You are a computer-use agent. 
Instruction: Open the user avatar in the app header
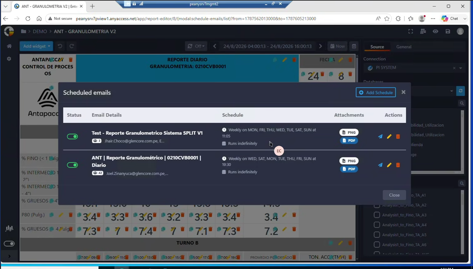(460, 32)
